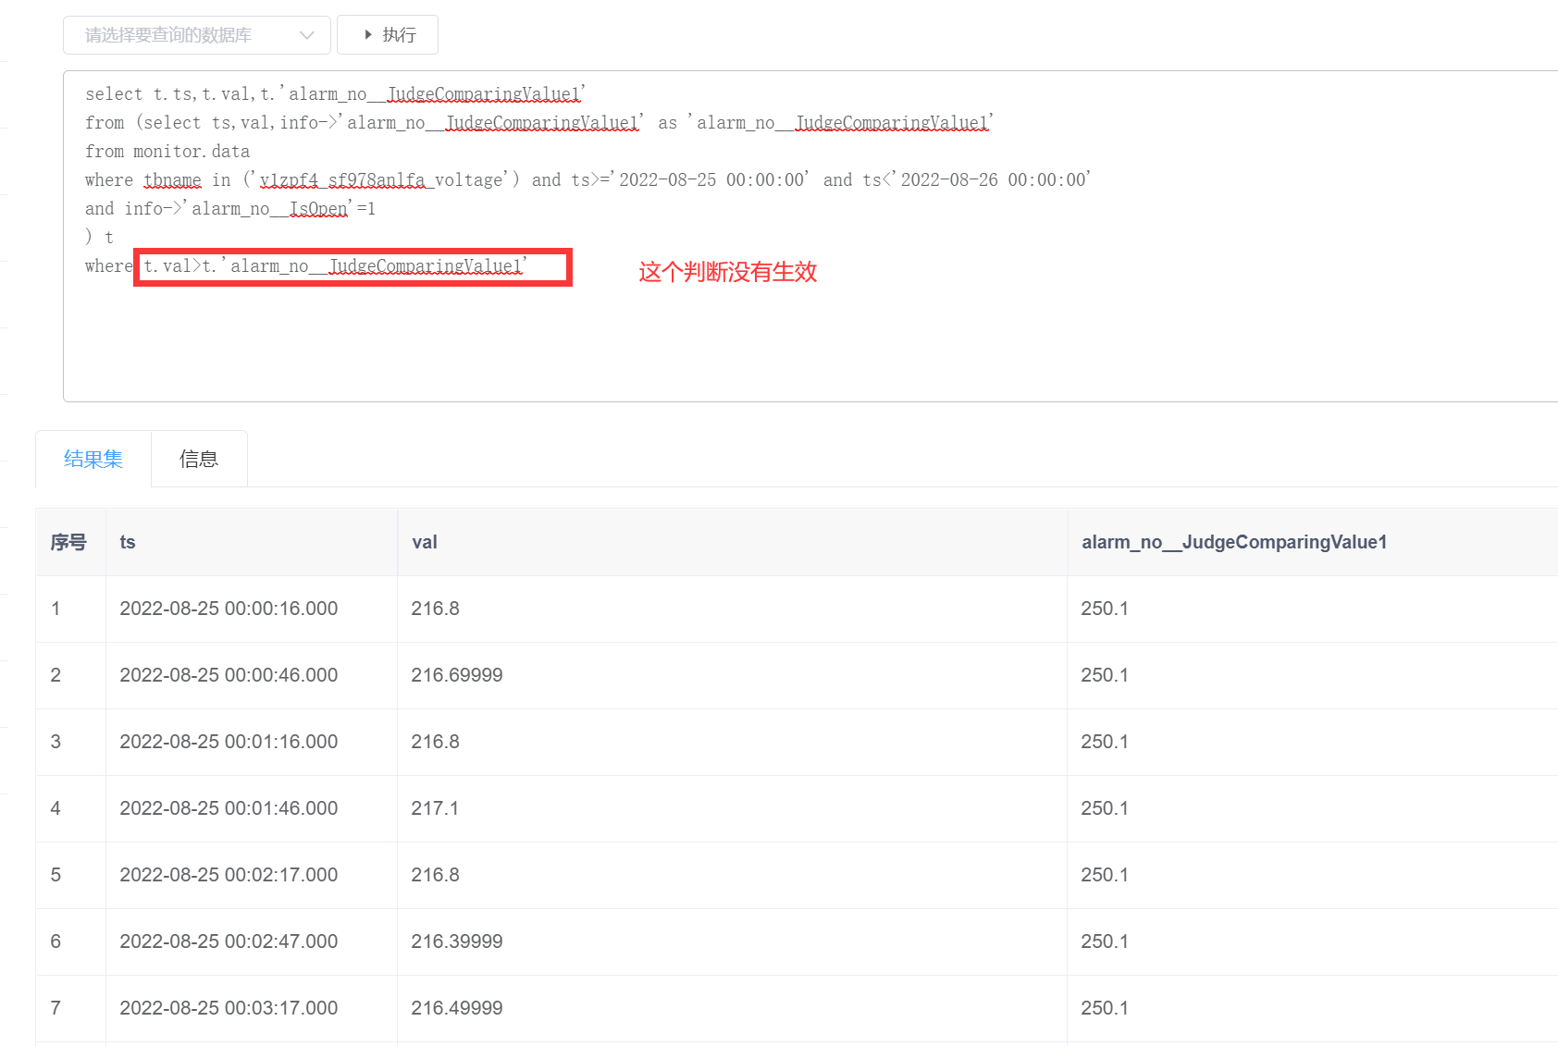Switch to the 信息 tab
The width and height of the screenshot is (1558, 1046).
coord(198,458)
